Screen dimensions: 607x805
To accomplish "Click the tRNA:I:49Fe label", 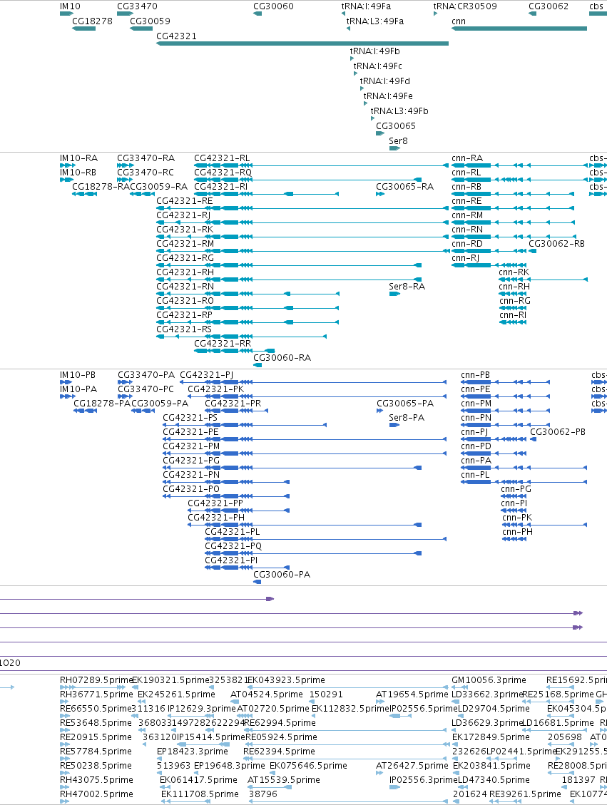I will tap(388, 96).
